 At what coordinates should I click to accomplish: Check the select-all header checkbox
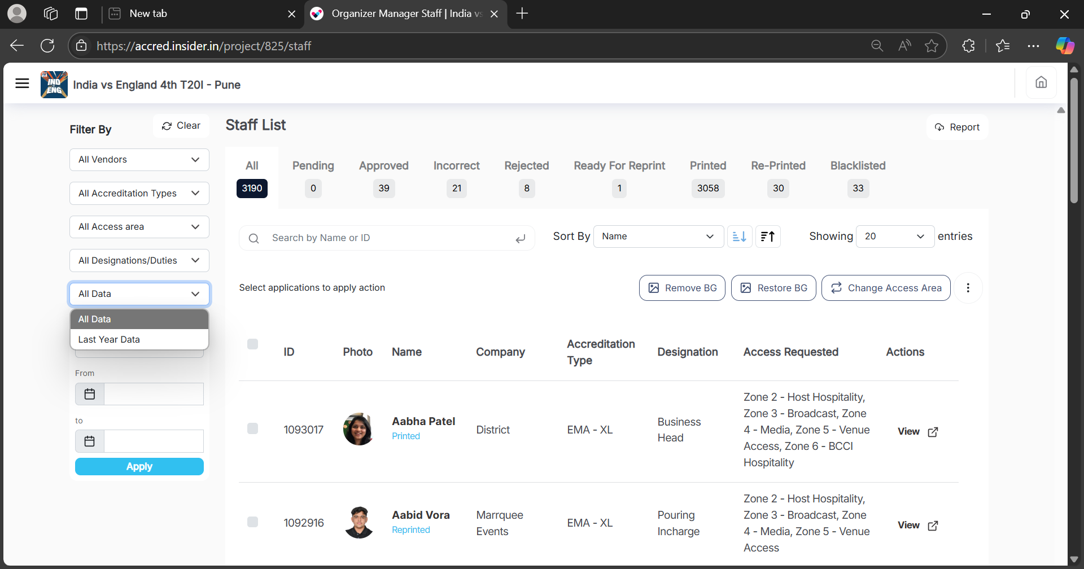coord(252,344)
